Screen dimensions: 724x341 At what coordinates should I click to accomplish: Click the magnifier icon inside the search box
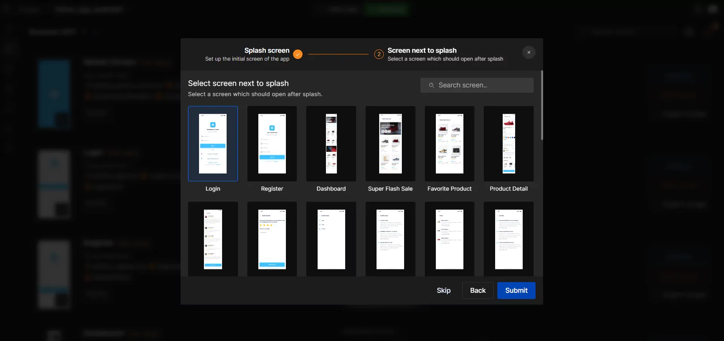432,85
